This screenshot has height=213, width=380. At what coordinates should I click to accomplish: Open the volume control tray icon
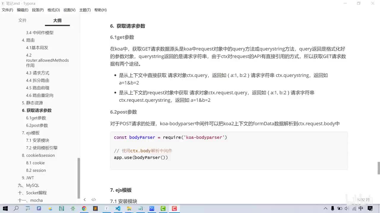coord(347,209)
